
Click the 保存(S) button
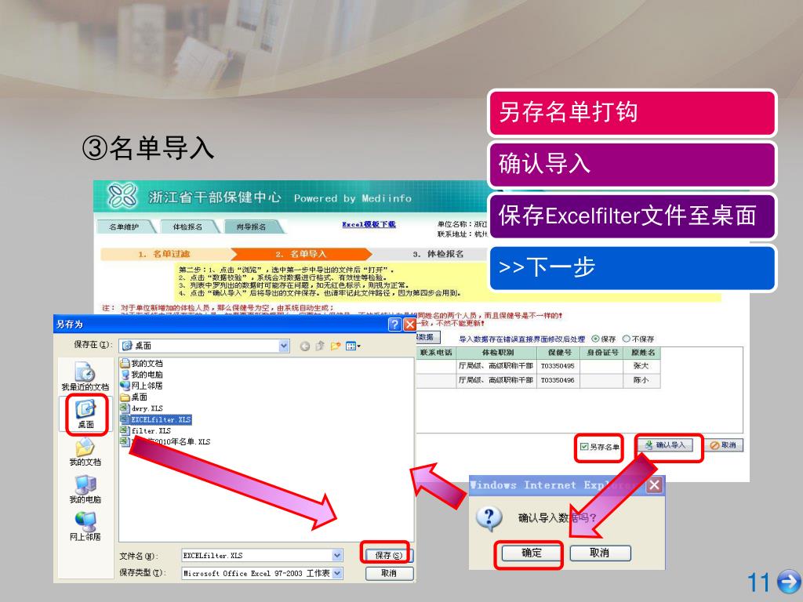pyautogui.click(x=389, y=555)
